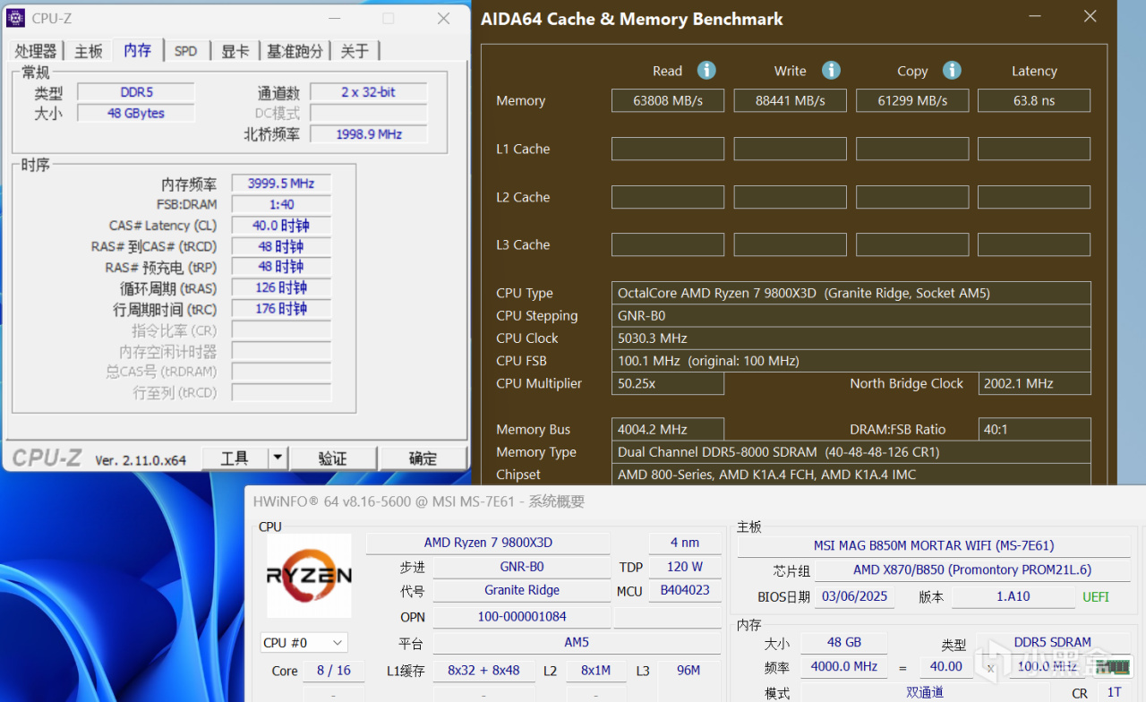Click the 内存 频率 value 4000.0 MHz in HWiNFO
This screenshot has width=1146, height=702.
pos(844,666)
